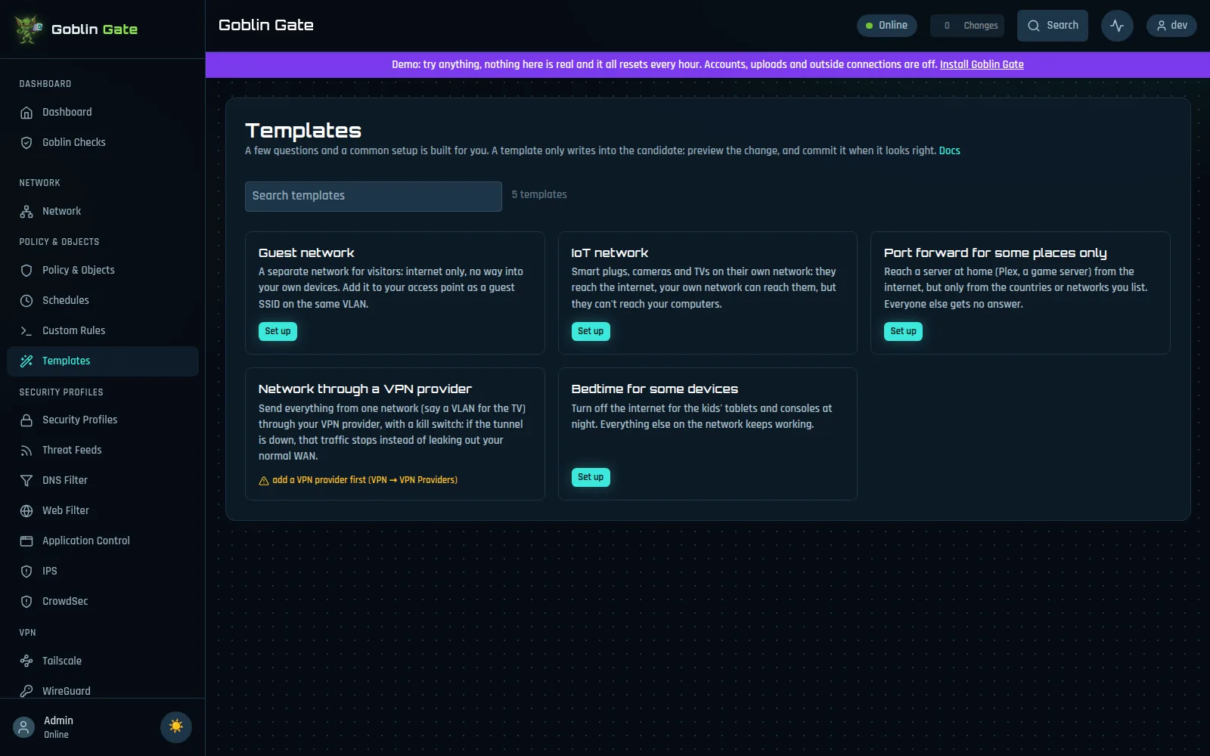Set up the Guest network template
This screenshot has height=756, width=1210.
[x=278, y=331]
